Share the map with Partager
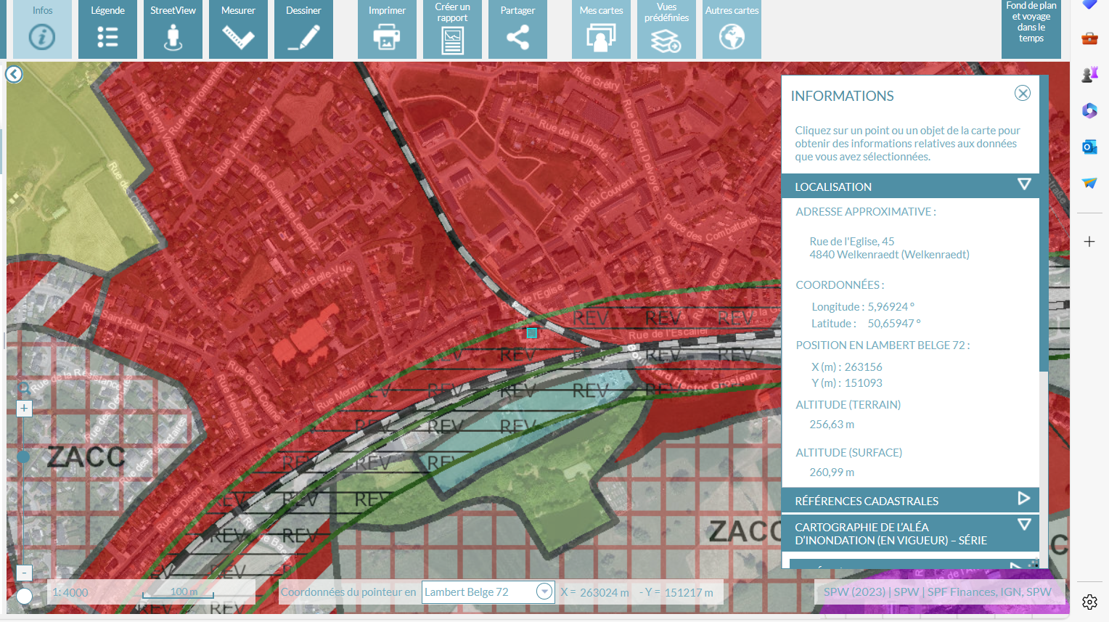This screenshot has width=1109, height=622. point(517,30)
